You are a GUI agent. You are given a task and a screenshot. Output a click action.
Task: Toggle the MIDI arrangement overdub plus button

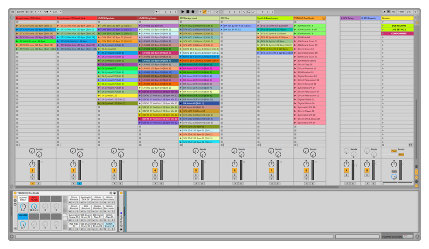[x=200, y=12]
